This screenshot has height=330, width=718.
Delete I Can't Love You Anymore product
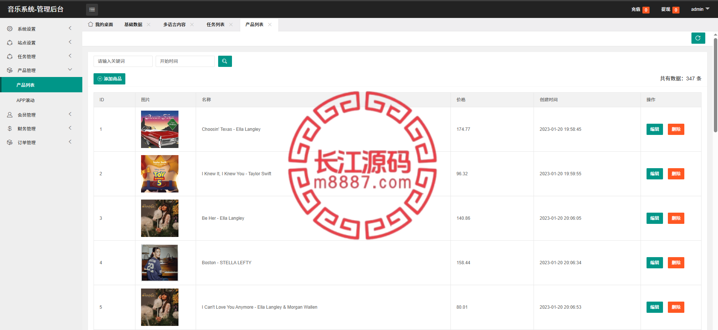[x=676, y=307]
